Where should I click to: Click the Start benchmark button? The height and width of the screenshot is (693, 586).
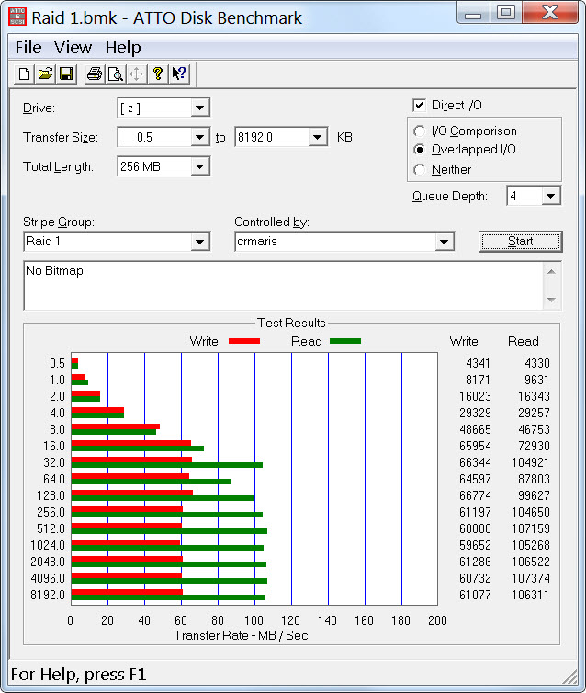(x=520, y=242)
